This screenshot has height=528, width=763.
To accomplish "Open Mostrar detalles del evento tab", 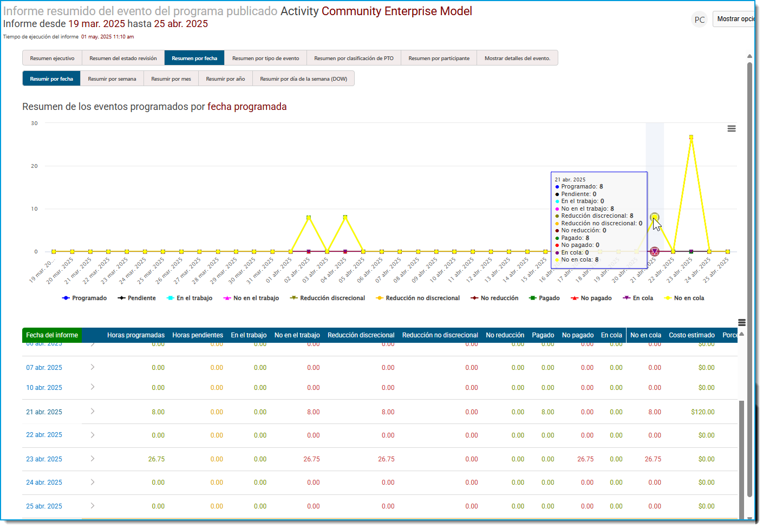I will tap(517, 58).
